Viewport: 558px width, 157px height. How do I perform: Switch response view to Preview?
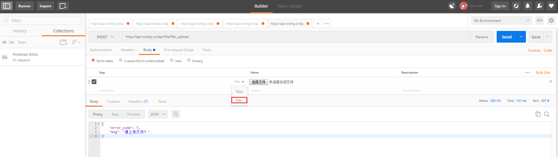[134, 114]
